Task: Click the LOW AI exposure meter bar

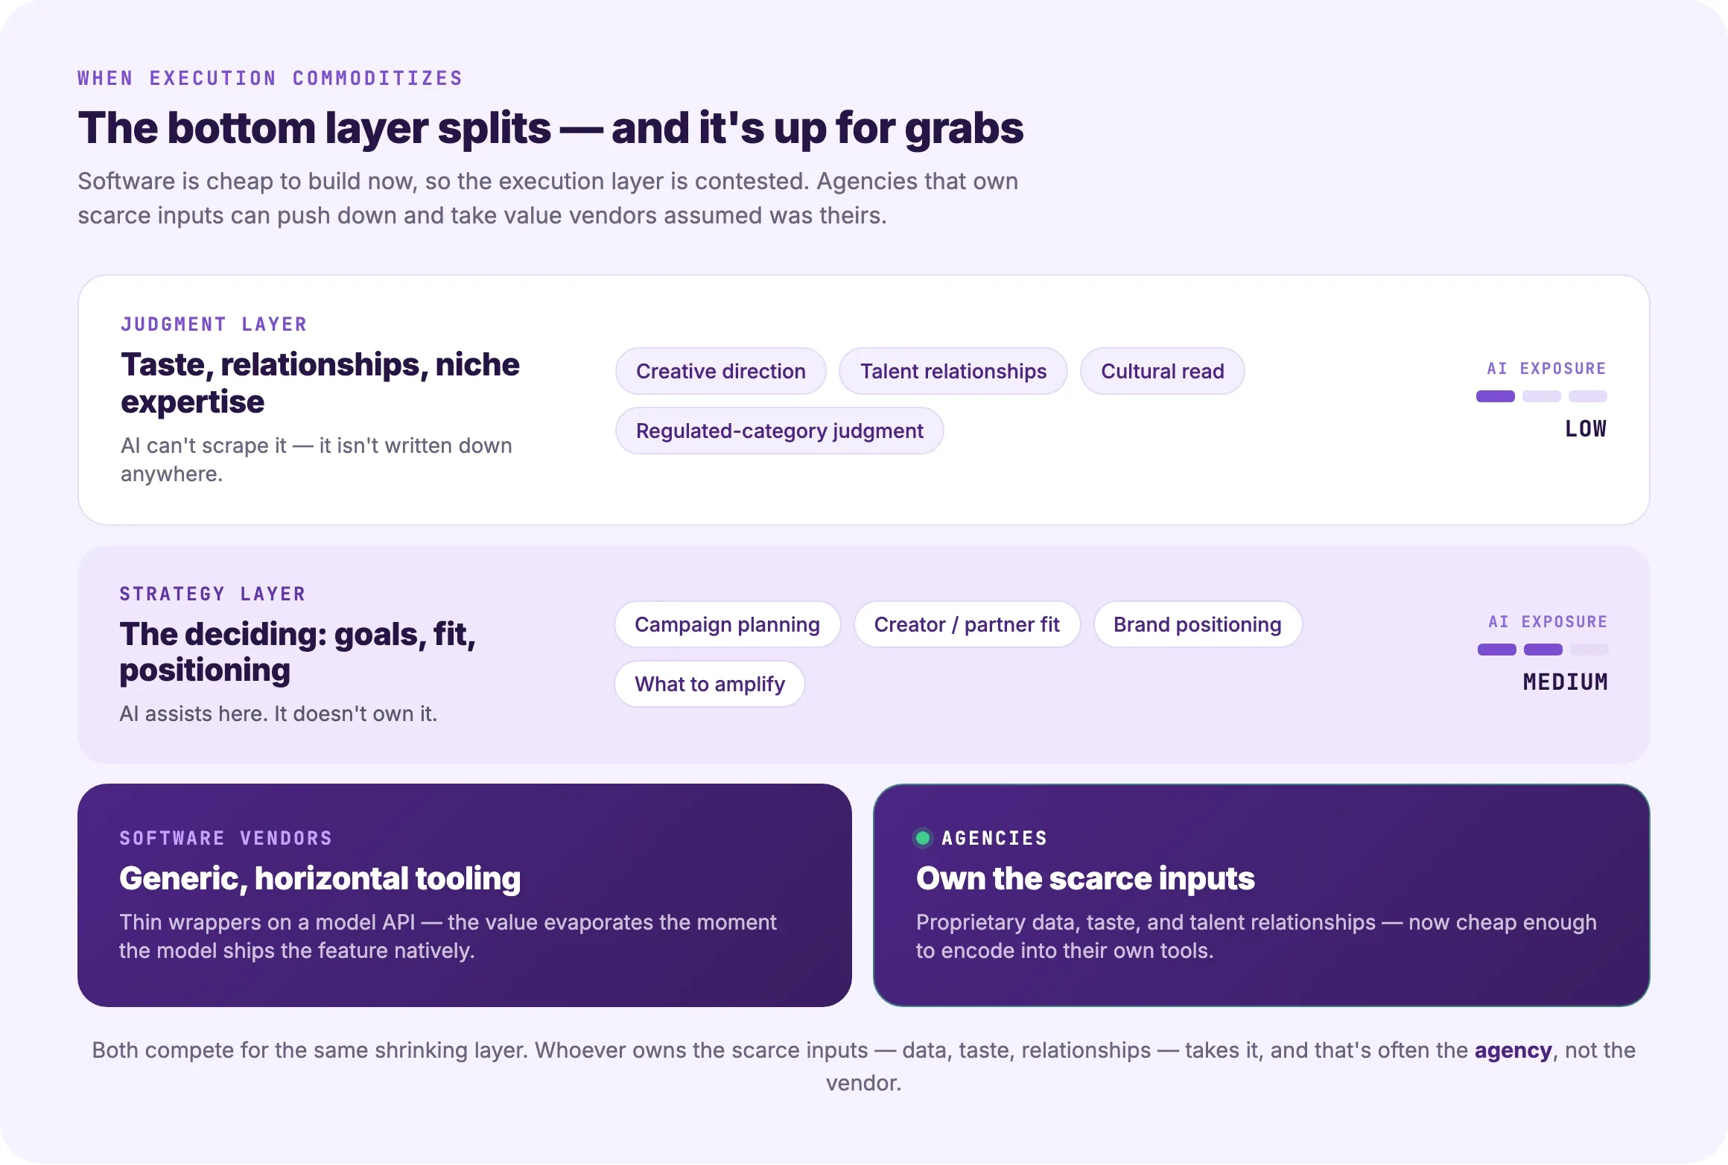Action: coord(1541,396)
